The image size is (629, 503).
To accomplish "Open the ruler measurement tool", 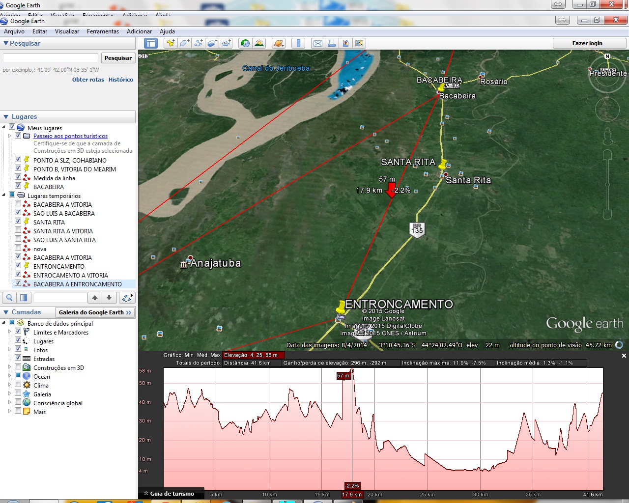I will point(298,43).
